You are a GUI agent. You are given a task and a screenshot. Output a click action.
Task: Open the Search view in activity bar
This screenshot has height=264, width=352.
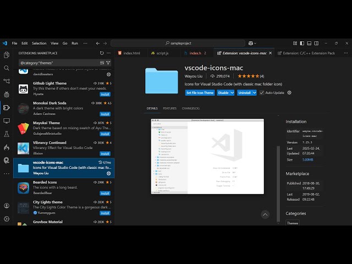[x=7, y=68]
